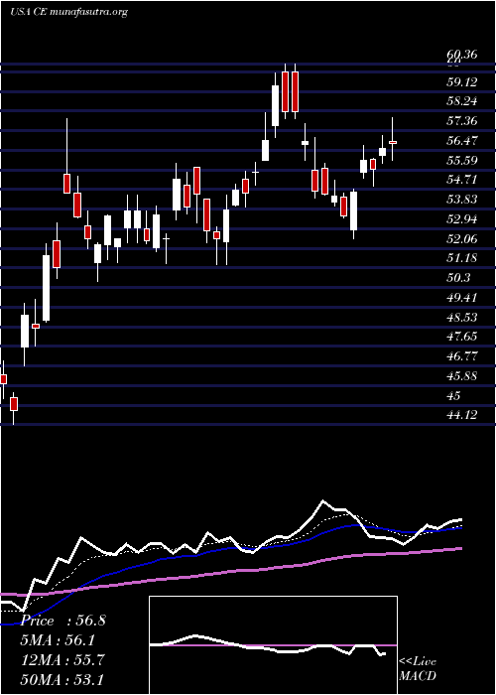Select the 49.41 price axis label
This screenshot has width=496, height=695.
click(x=462, y=298)
